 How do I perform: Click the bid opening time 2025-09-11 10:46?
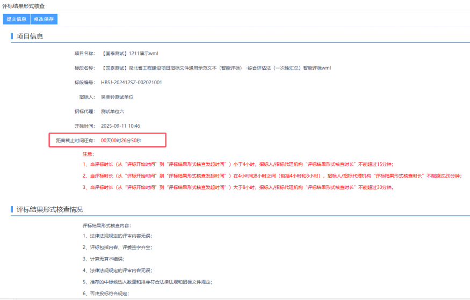[120, 126]
